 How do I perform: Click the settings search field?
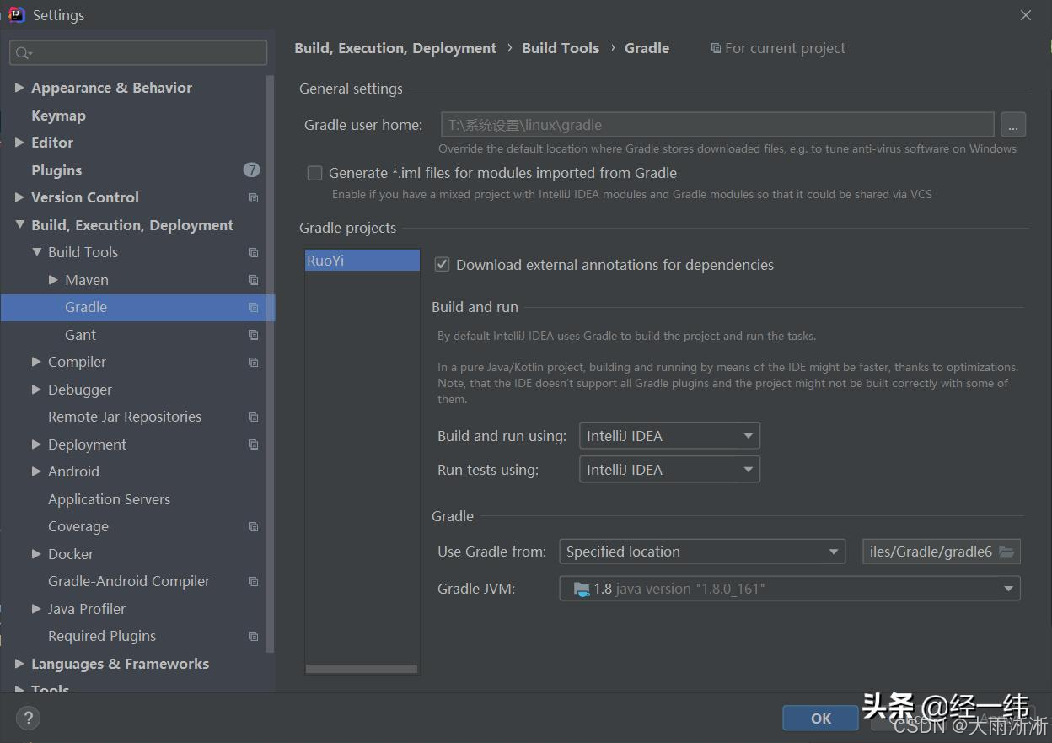[x=138, y=53]
